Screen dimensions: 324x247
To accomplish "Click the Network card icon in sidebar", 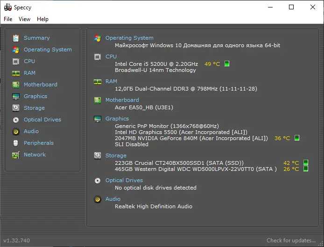I will (16, 155).
